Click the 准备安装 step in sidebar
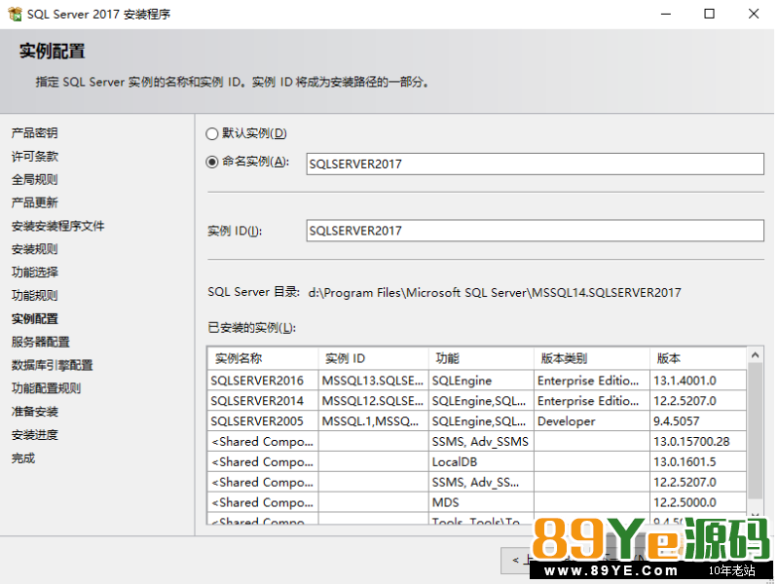Viewport: 778px width, 584px height. (x=35, y=412)
